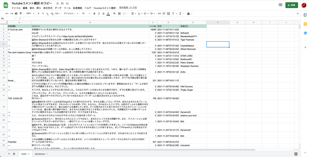Open Keep in the side panel

[305, 24]
